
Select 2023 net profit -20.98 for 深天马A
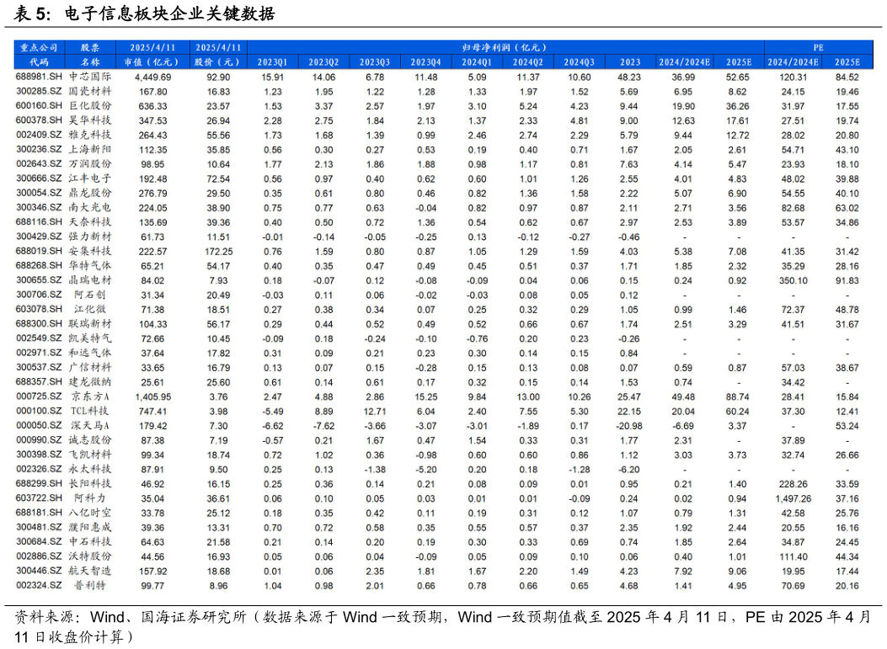click(x=629, y=426)
